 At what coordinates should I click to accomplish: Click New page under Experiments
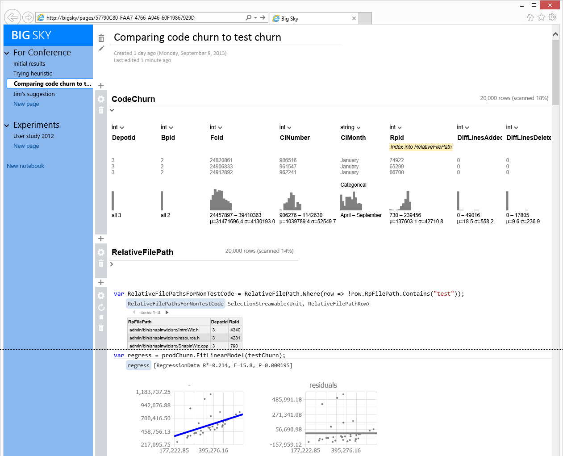26,146
